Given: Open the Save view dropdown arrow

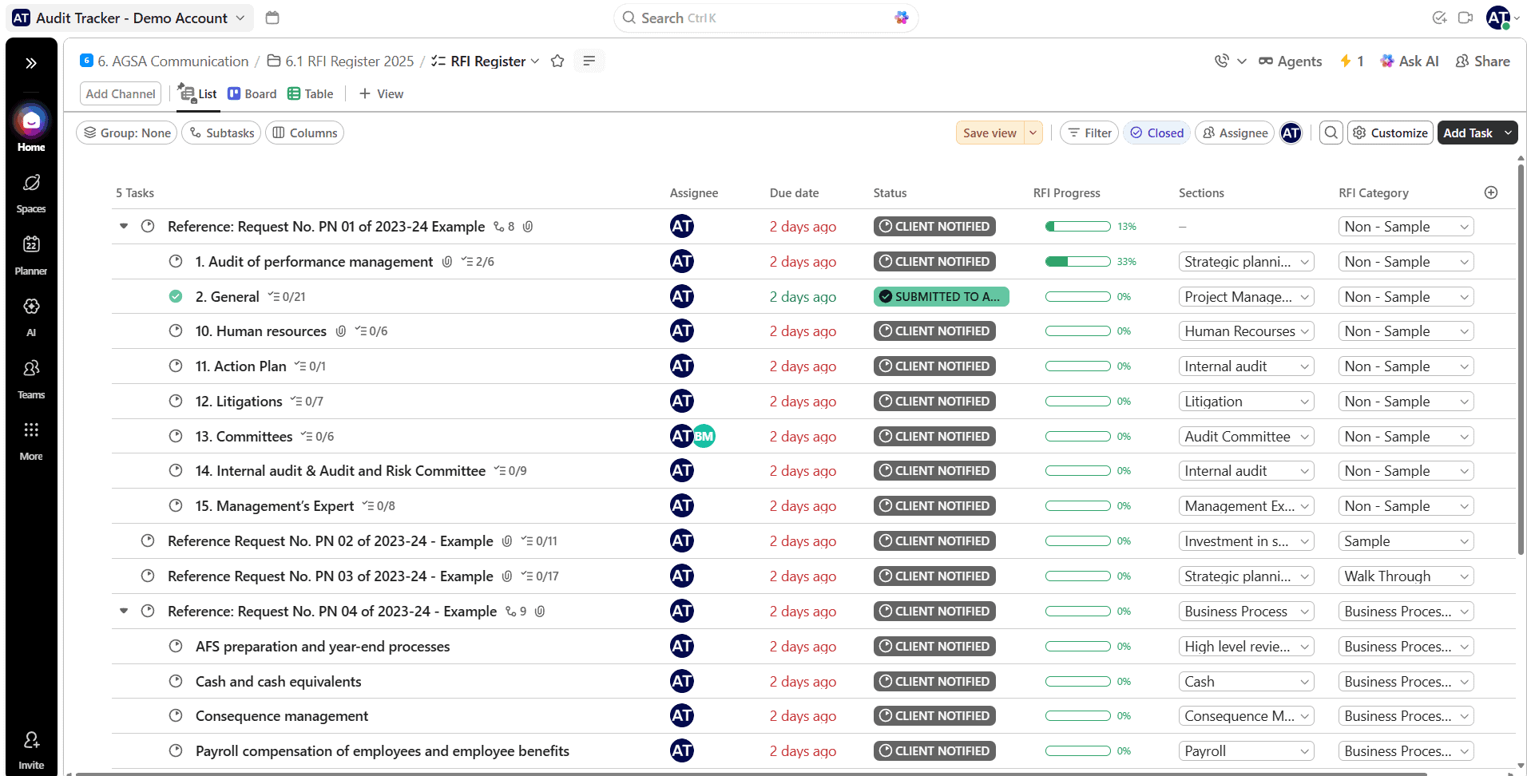Looking at the screenshot, I should click(x=1033, y=133).
